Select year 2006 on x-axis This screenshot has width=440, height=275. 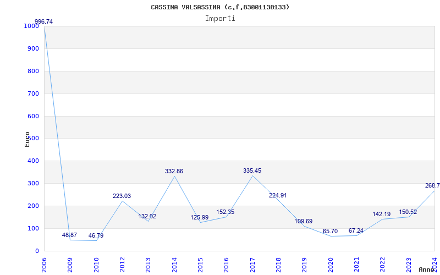point(44,265)
